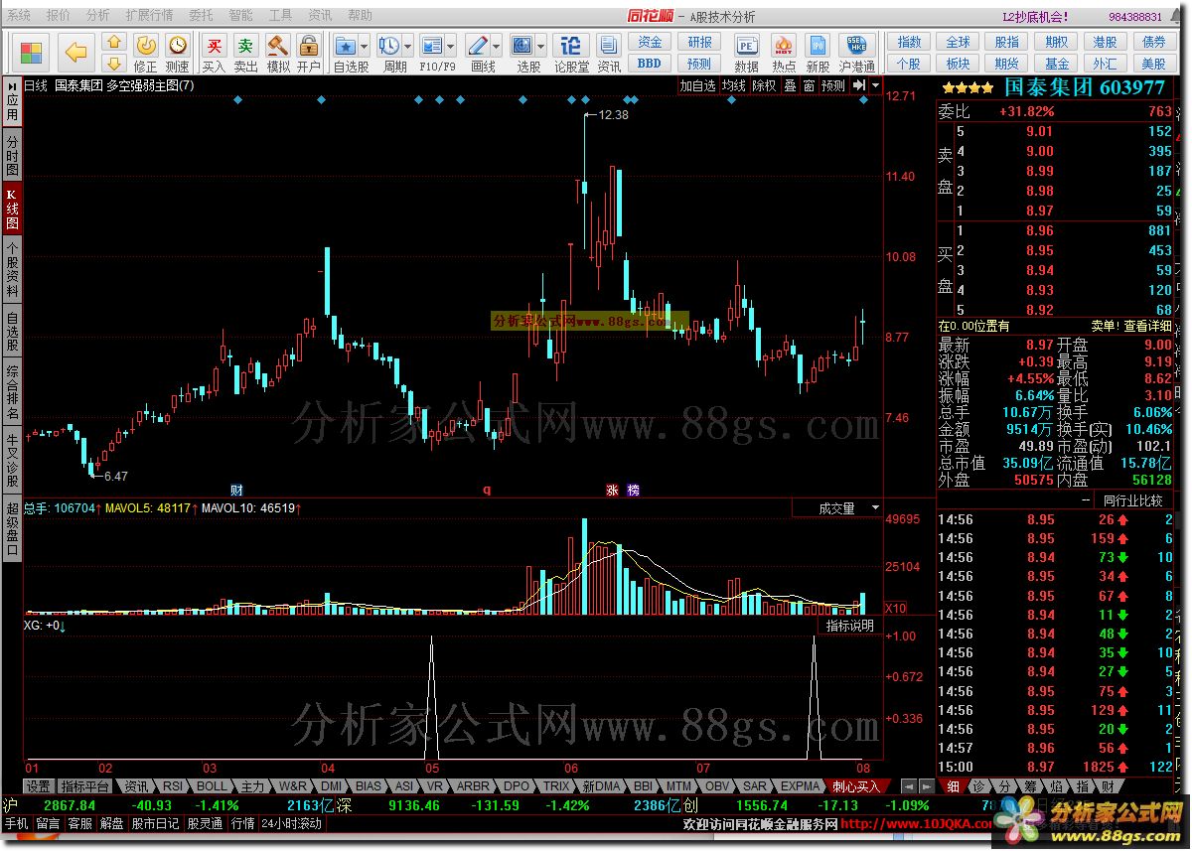The width and height of the screenshot is (1192, 851).
Task: Open the 系统 menu
Action: point(19,16)
